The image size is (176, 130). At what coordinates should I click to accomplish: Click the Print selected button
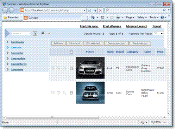point(140,43)
